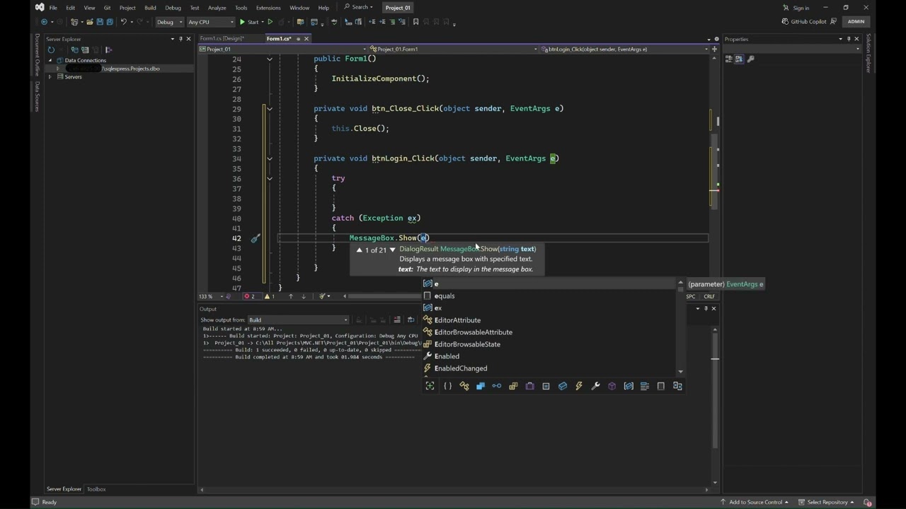Click the Navigate Backward toolbar arrow
Image resolution: width=906 pixels, height=509 pixels.
point(44,22)
